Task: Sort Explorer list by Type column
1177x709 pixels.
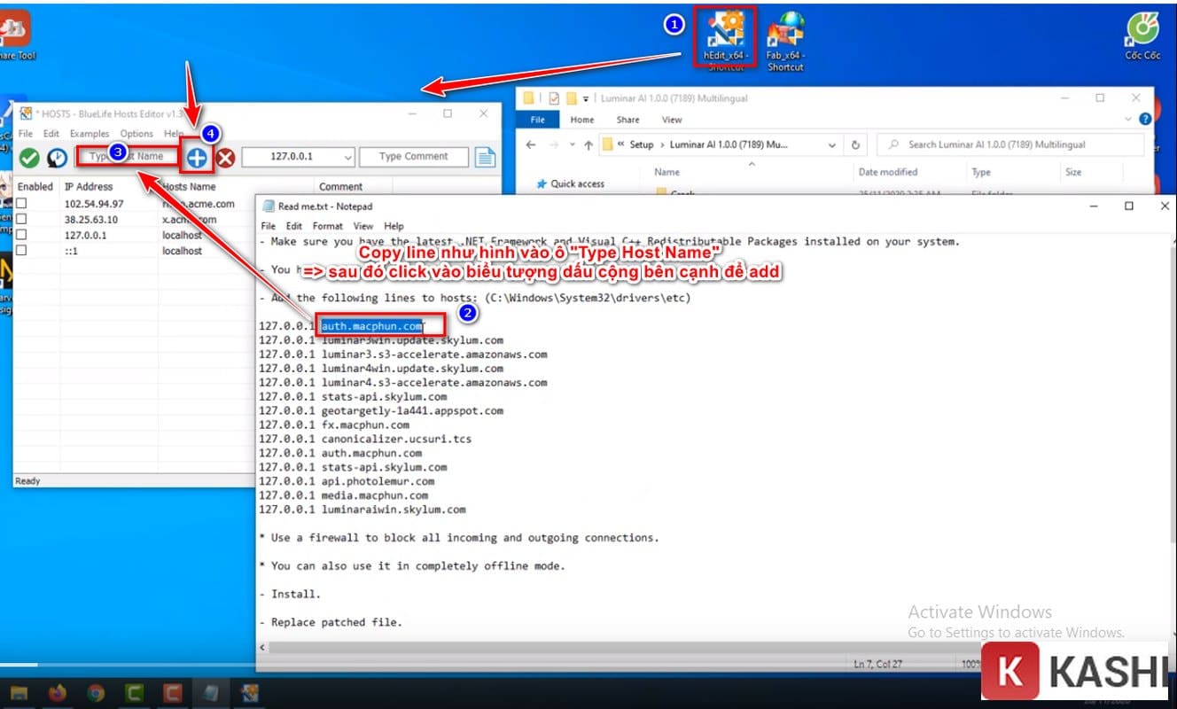Action: pos(981,172)
